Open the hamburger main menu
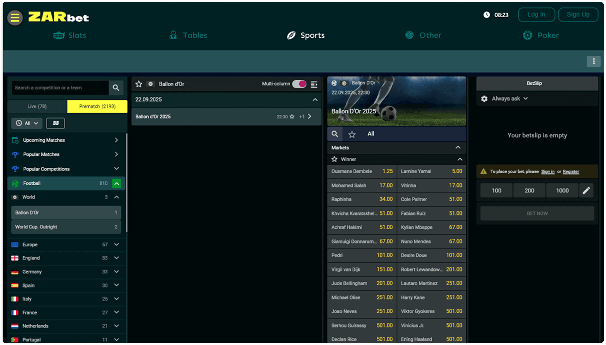This screenshot has width=606, height=345. click(x=15, y=17)
